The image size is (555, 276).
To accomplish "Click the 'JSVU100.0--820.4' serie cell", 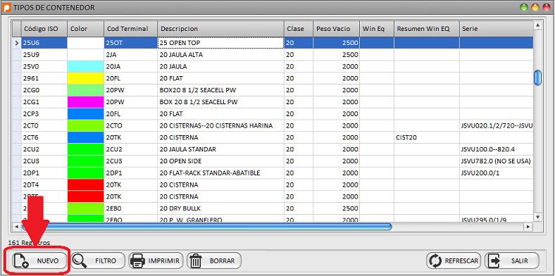I will click(497, 149).
